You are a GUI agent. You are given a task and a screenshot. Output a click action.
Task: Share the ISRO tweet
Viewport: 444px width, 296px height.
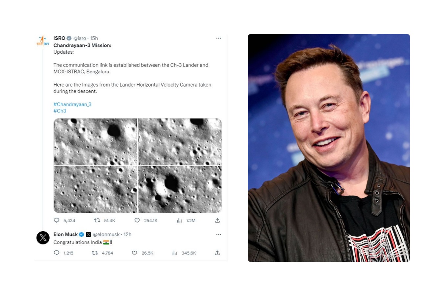[x=217, y=220]
